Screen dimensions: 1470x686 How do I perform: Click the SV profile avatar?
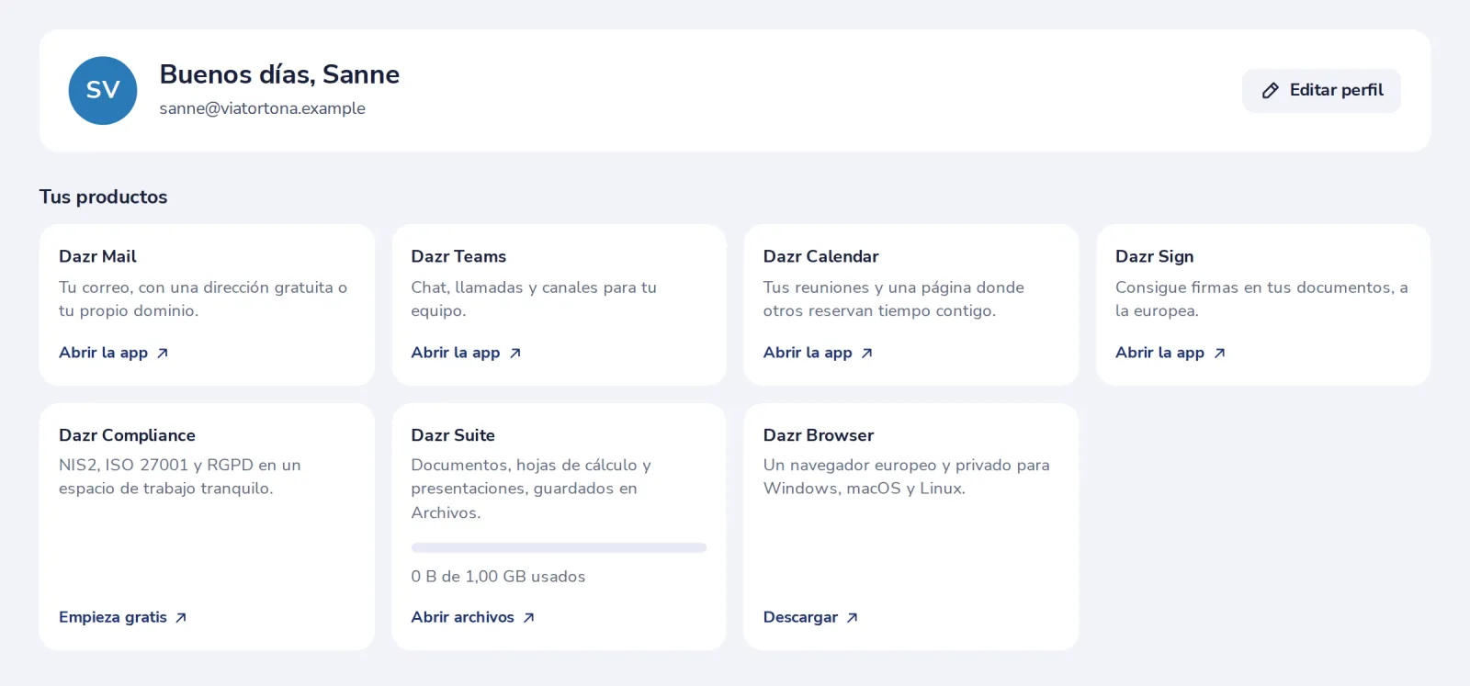pyautogui.click(x=103, y=90)
